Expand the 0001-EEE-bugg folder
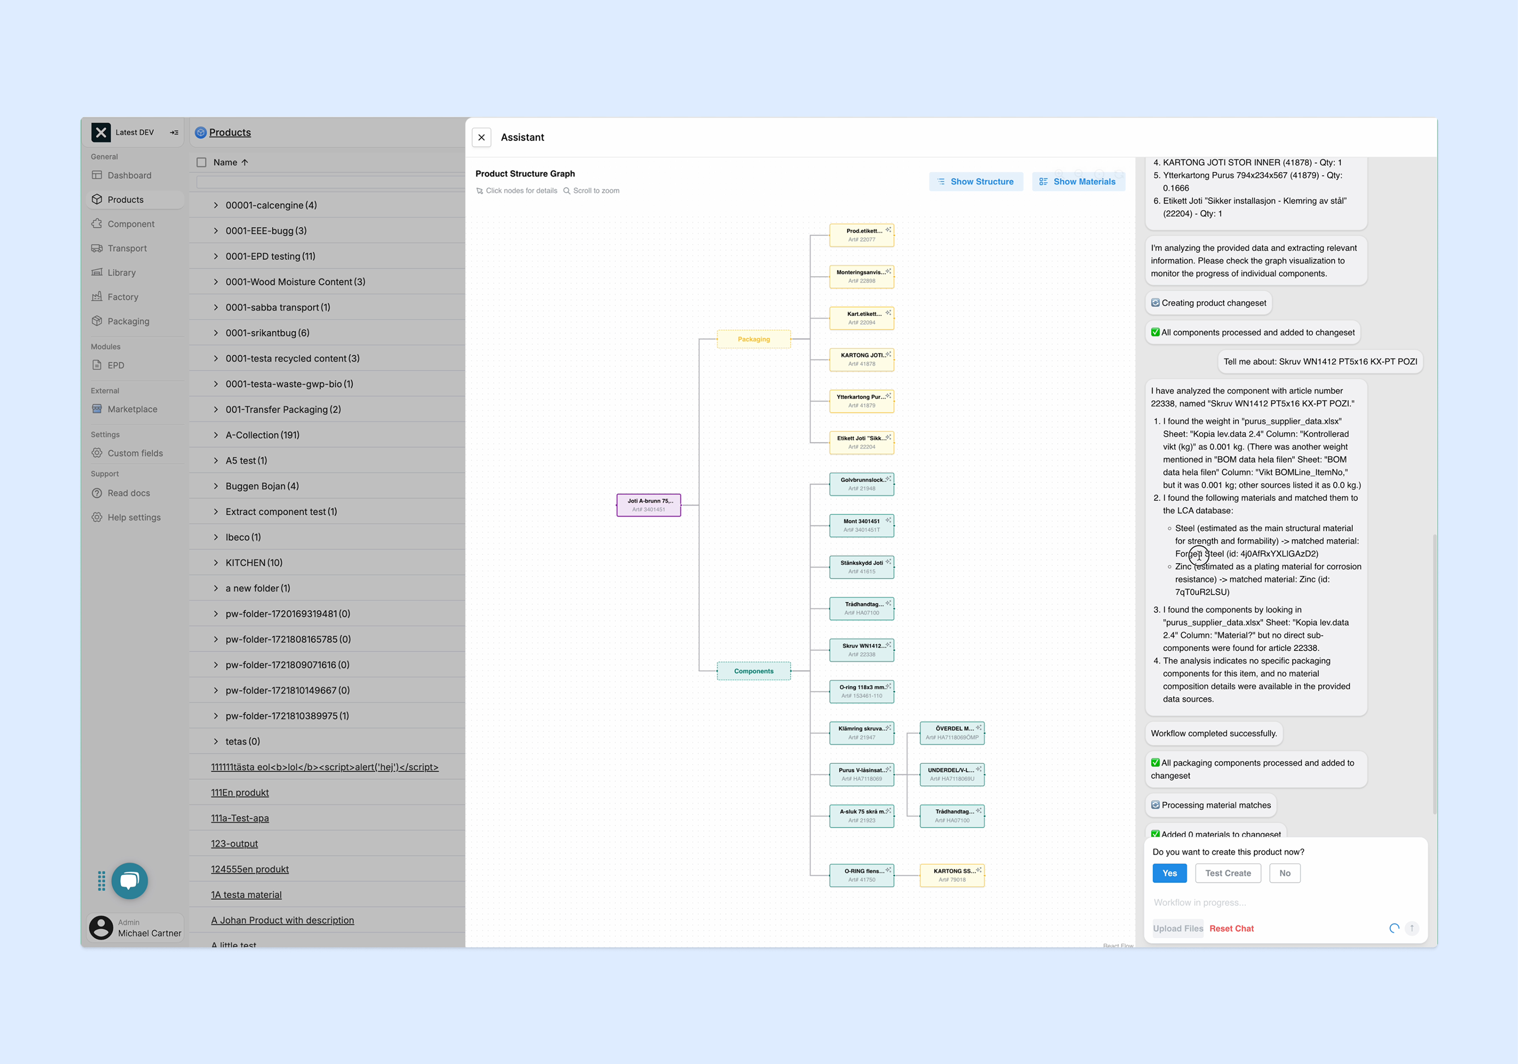1518x1064 pixels. click(215, 231)
